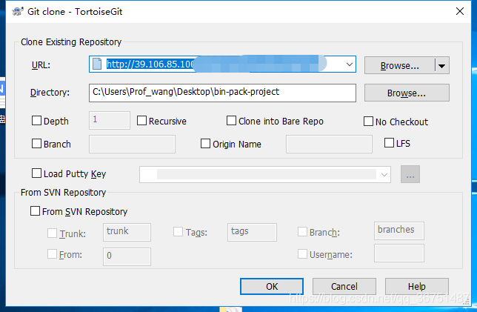Toggle the From revision checkbox
Screen dimensions: 477x312
(52, 254)
